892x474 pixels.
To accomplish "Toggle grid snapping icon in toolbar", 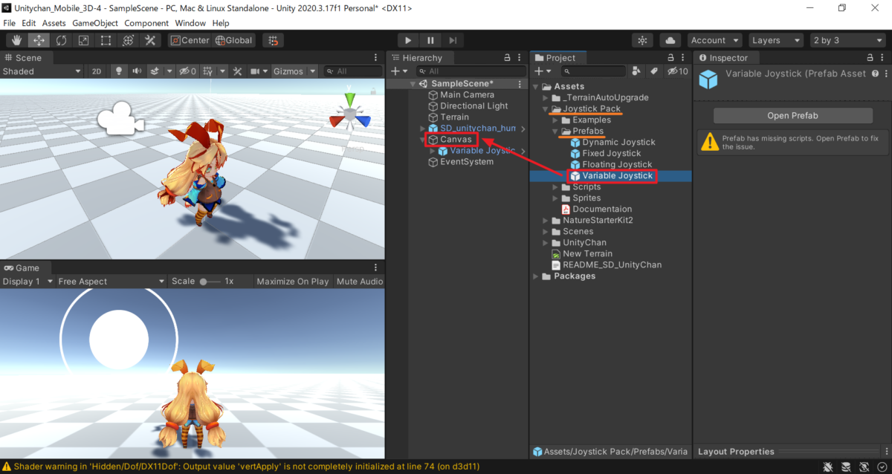I will tap(274, 40).
